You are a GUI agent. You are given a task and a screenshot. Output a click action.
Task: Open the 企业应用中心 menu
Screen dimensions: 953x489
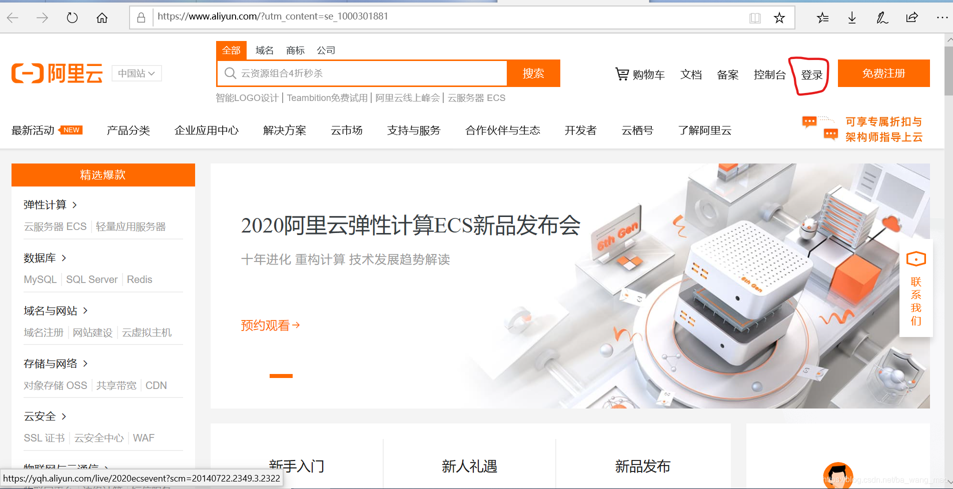point(207,130)
